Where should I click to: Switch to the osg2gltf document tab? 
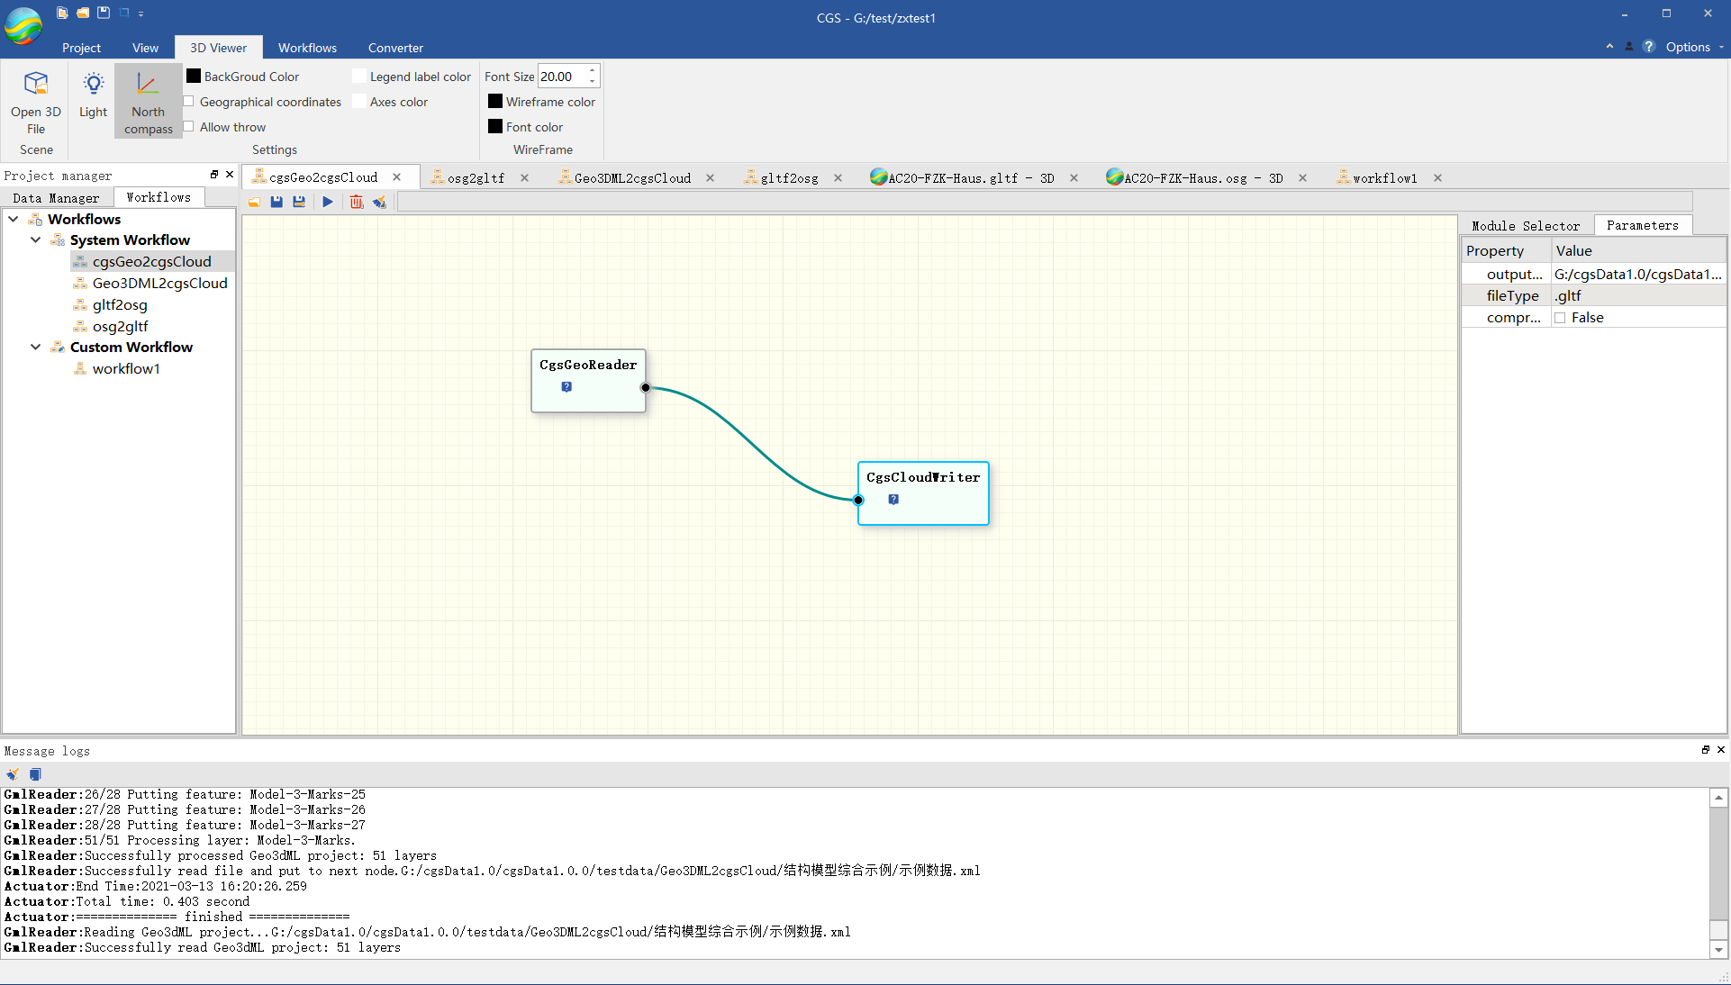[476, 178]
